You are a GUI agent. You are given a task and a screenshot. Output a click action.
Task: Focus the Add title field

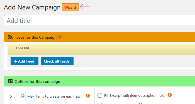coord(99,20)
